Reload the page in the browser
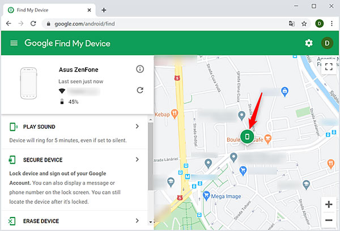This screenshot has height=231, width=340. pos(33,24)
